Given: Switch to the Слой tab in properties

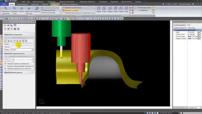Looking at the screenshot, I should pyautogui.click(x=189, y=25).
